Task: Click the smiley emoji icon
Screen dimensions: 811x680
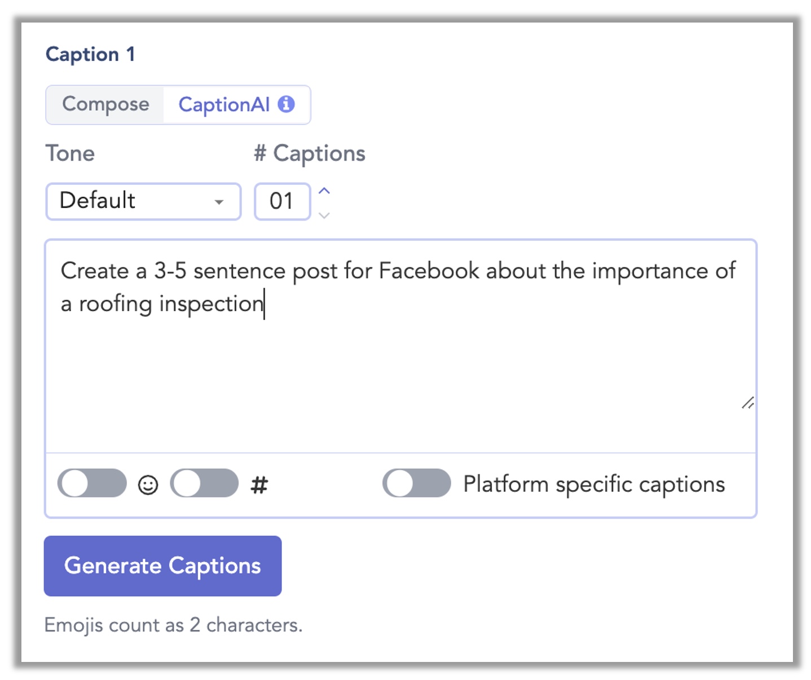Action: point(148,484)
